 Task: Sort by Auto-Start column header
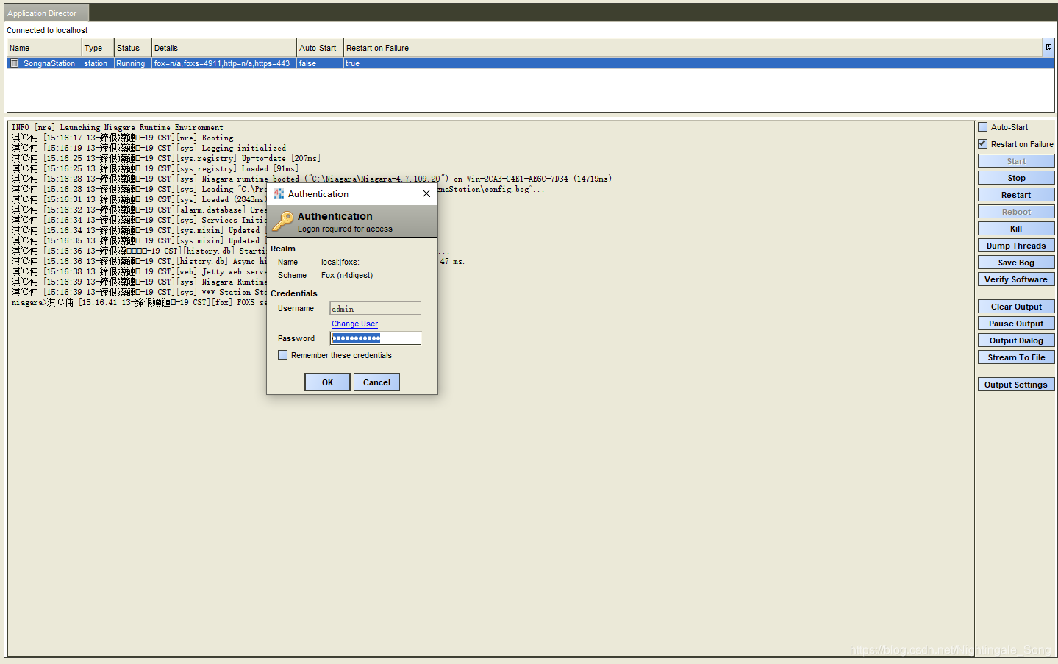(320, 48)
